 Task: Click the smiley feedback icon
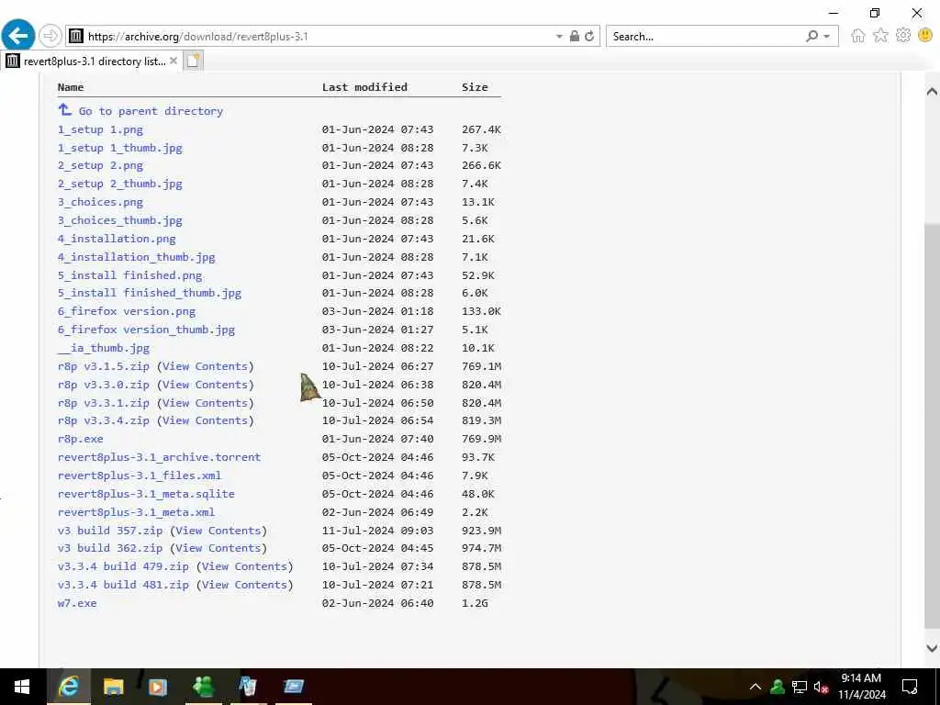(925, 36)
